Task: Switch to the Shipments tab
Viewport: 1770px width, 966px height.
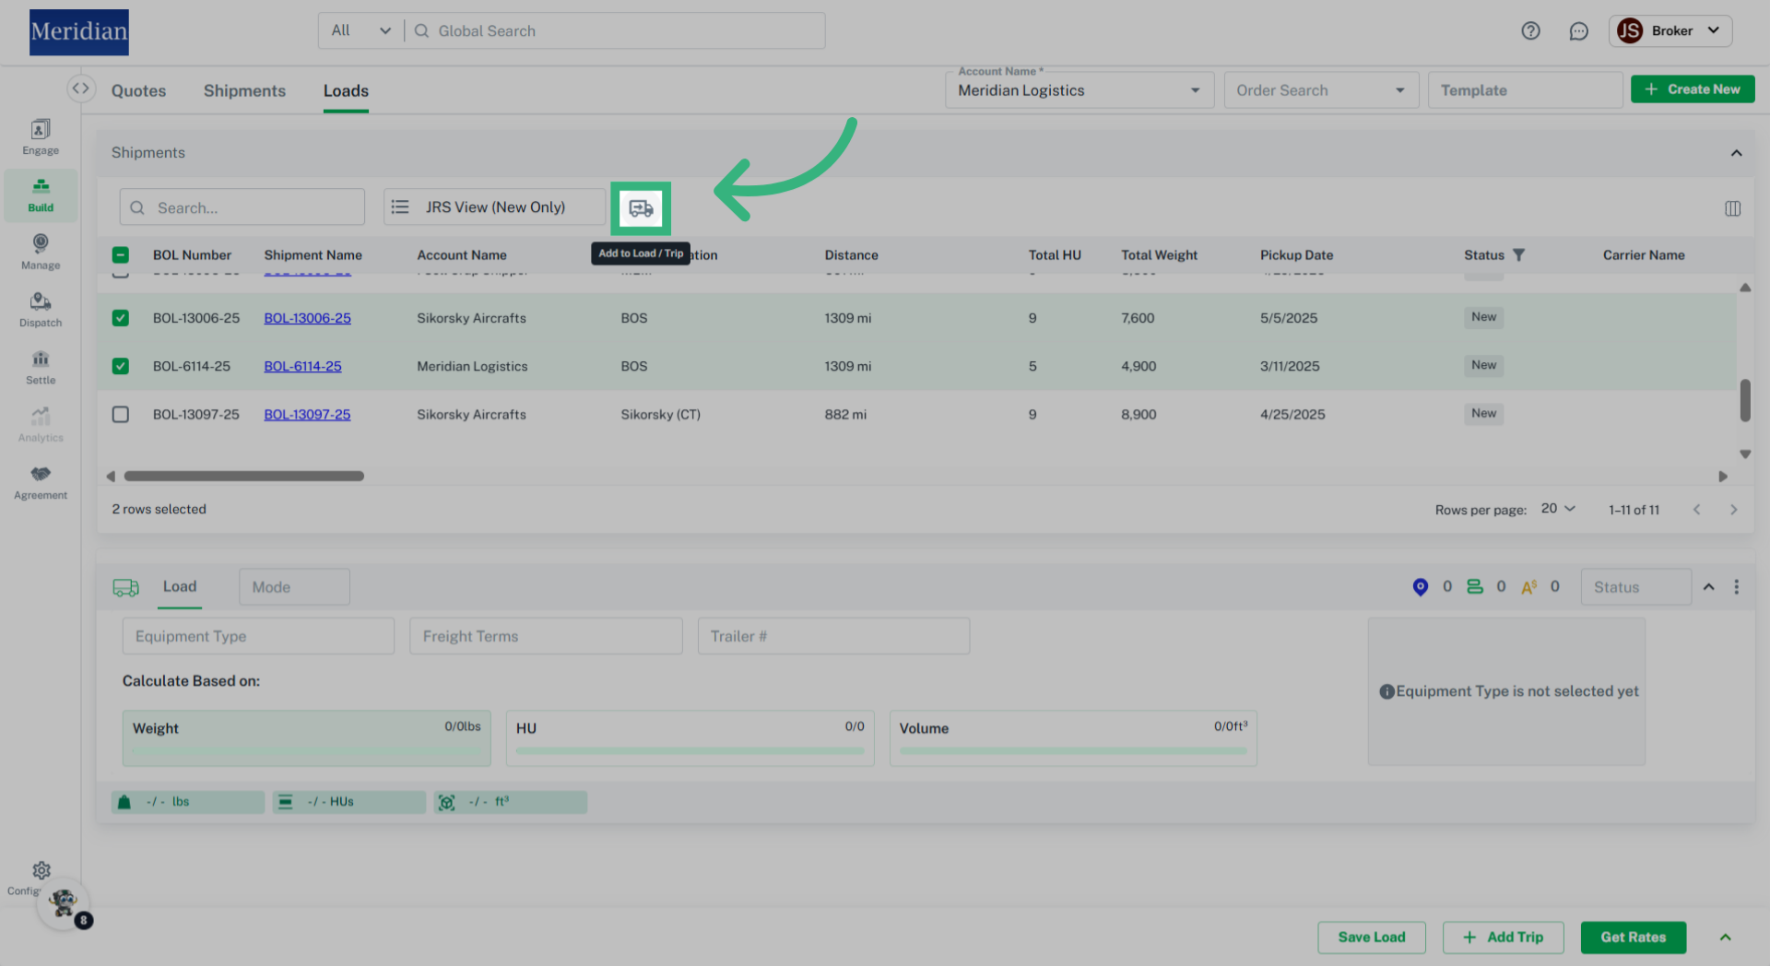Action: tap(244, 91)
